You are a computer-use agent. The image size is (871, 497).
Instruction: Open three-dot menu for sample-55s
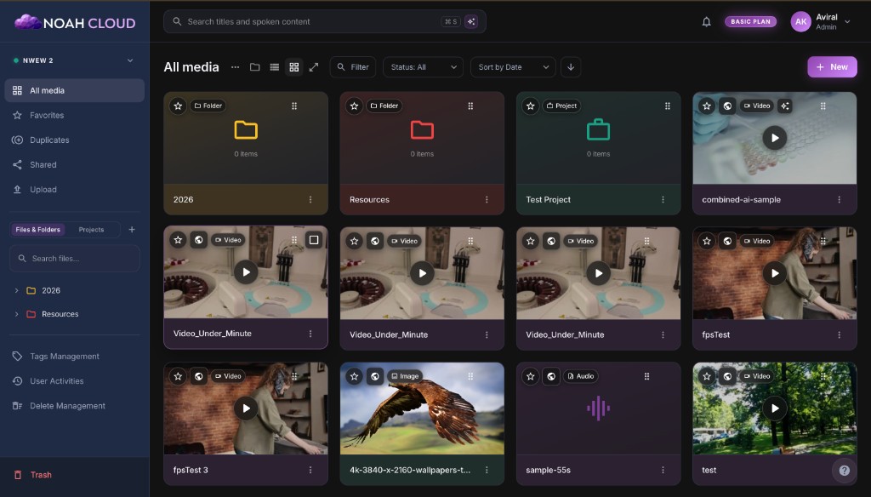click(663, 470)
